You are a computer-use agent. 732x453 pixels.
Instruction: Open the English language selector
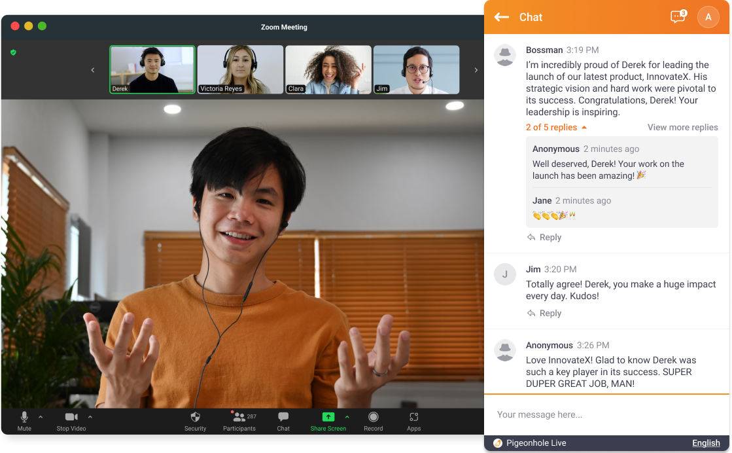(706, 443)
